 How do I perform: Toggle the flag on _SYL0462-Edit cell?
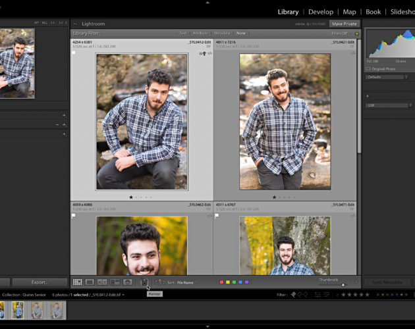pyautogui.click(x=74, y=216)
